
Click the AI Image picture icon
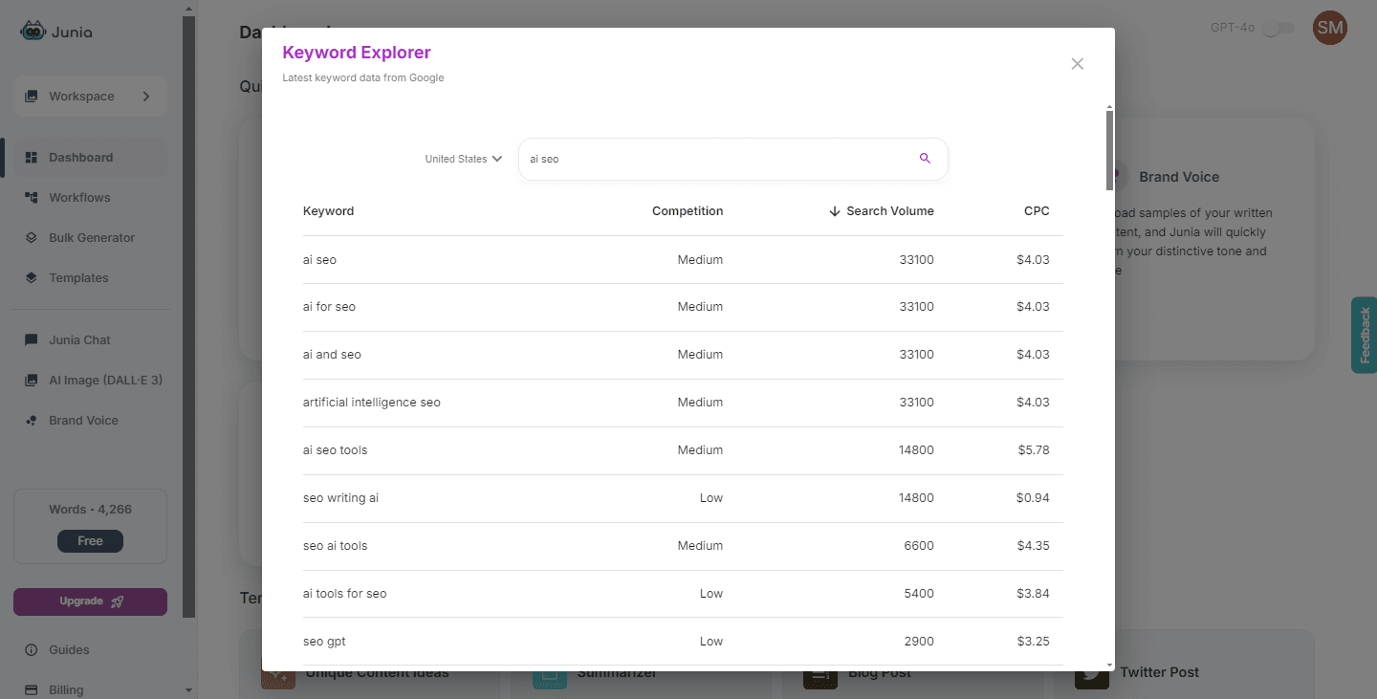point(32,381)
